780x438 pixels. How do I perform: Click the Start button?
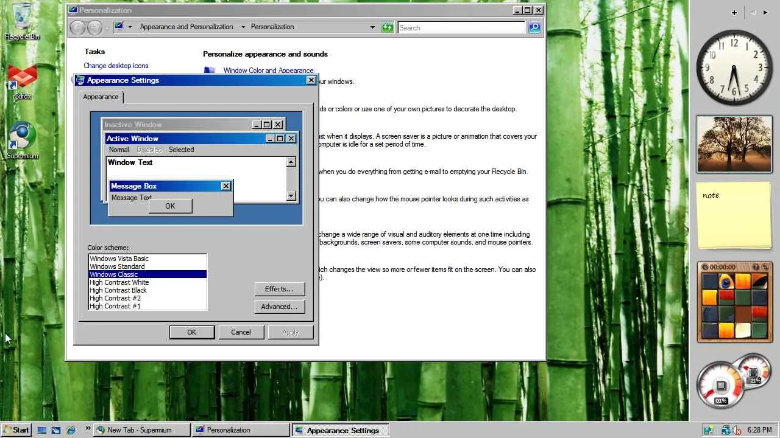click(16, 430)
